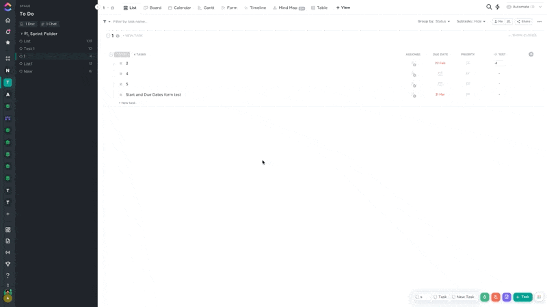The image size is (547, 307).
Task: Open the three-dots view options menu
Action: (539, 22)
